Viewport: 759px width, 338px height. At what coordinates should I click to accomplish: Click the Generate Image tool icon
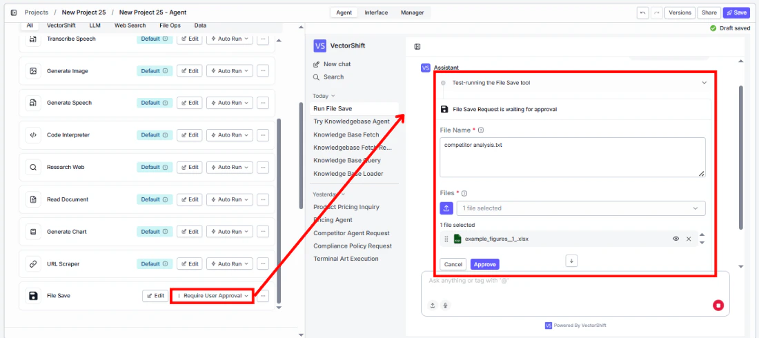[x=33, y=70]
